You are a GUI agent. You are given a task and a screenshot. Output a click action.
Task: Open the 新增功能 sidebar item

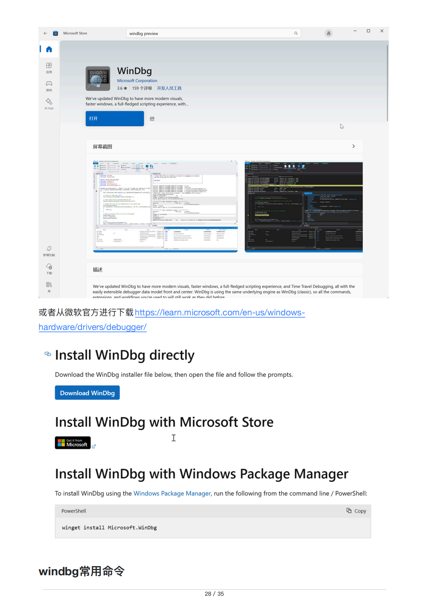49,251
